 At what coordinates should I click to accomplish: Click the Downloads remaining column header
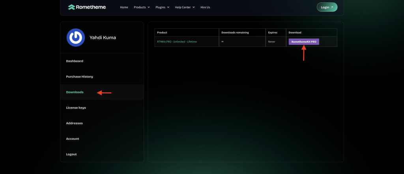(x=235, y=32)
